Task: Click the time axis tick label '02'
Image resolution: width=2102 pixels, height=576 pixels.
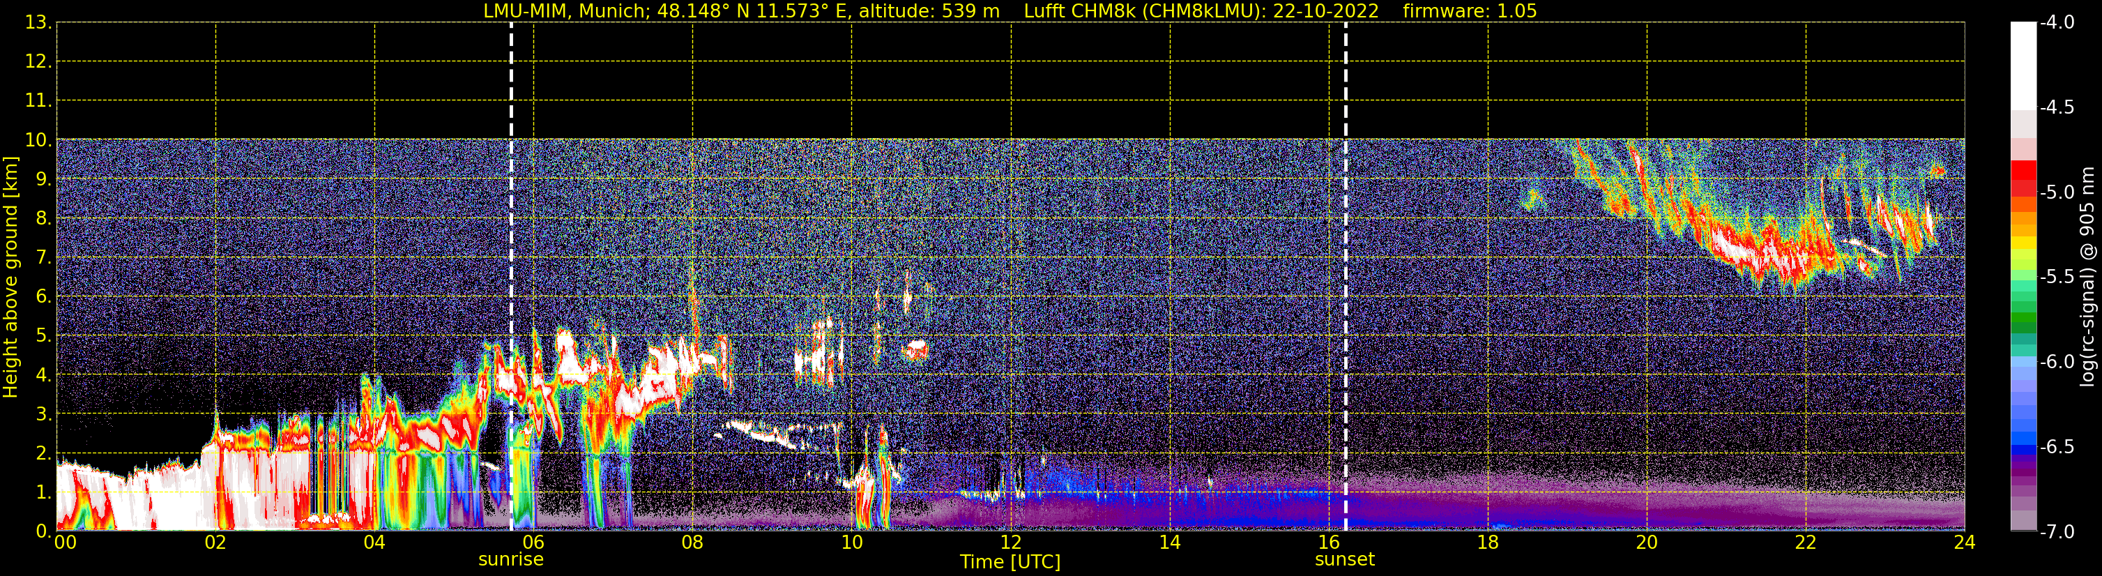Action: pyautogui.click(x=215, y=543)
